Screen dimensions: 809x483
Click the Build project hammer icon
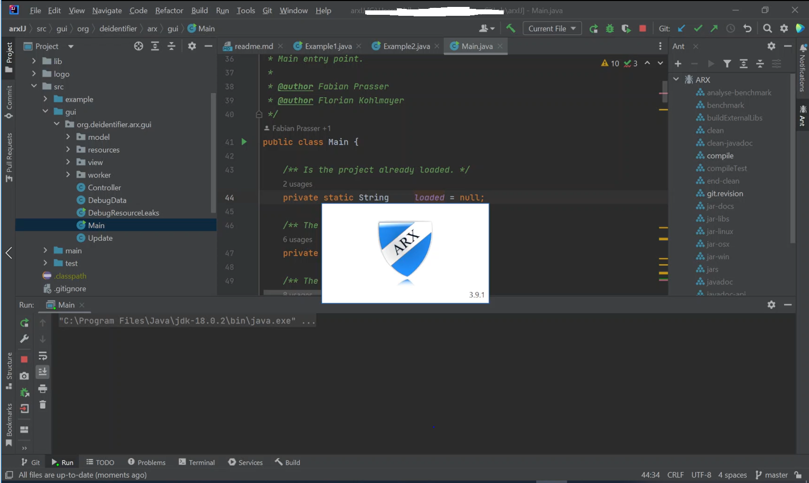click(x=510, y=28)
